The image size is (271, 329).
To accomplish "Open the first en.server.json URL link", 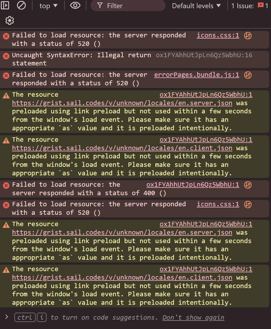I will 122,103.
